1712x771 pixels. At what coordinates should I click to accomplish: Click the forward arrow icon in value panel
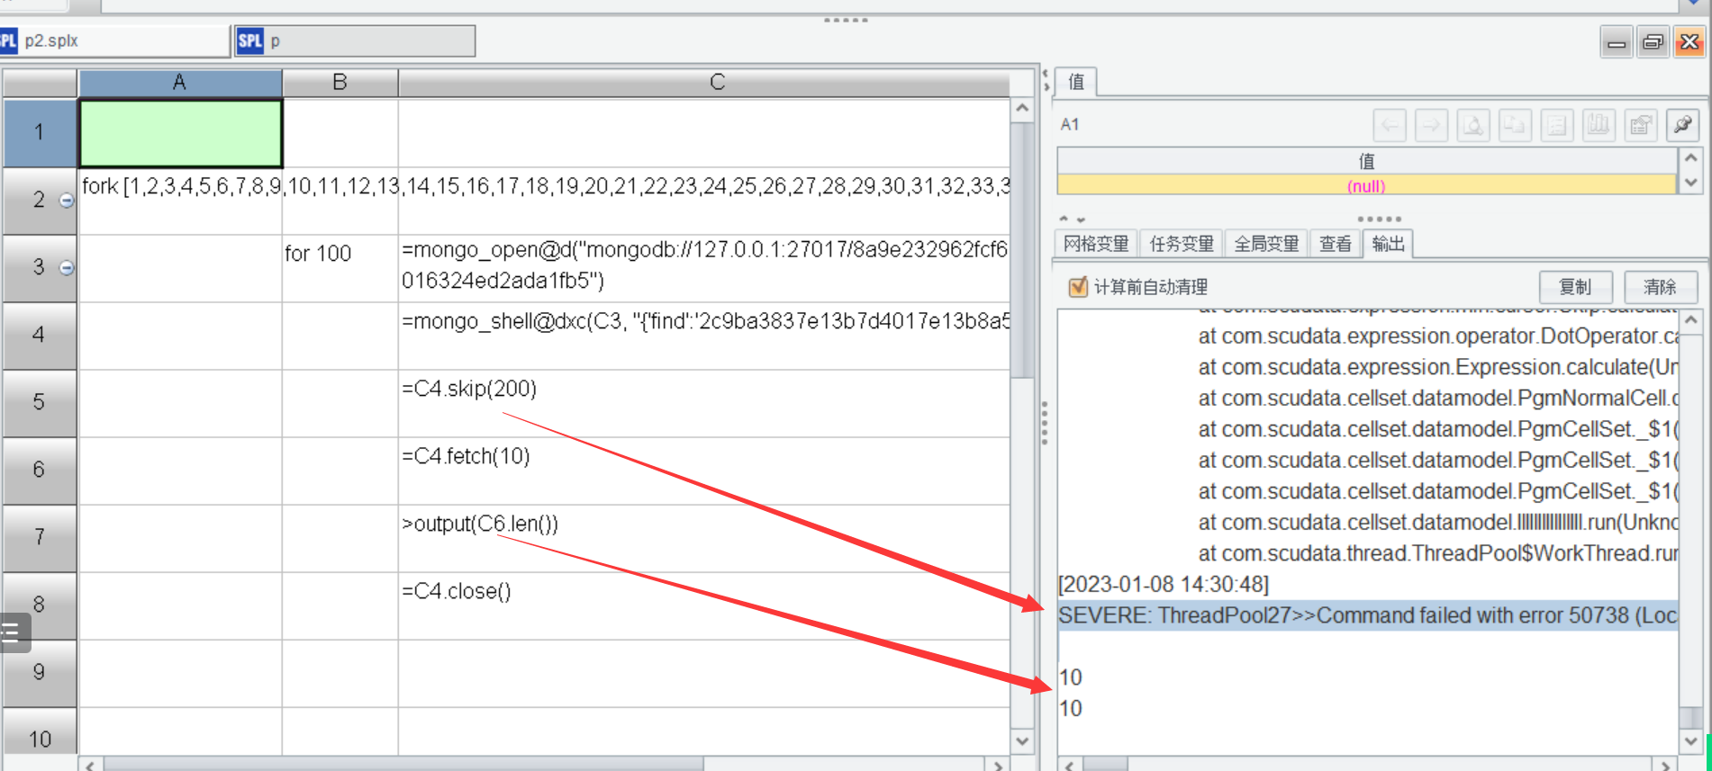pos(1431,125)
